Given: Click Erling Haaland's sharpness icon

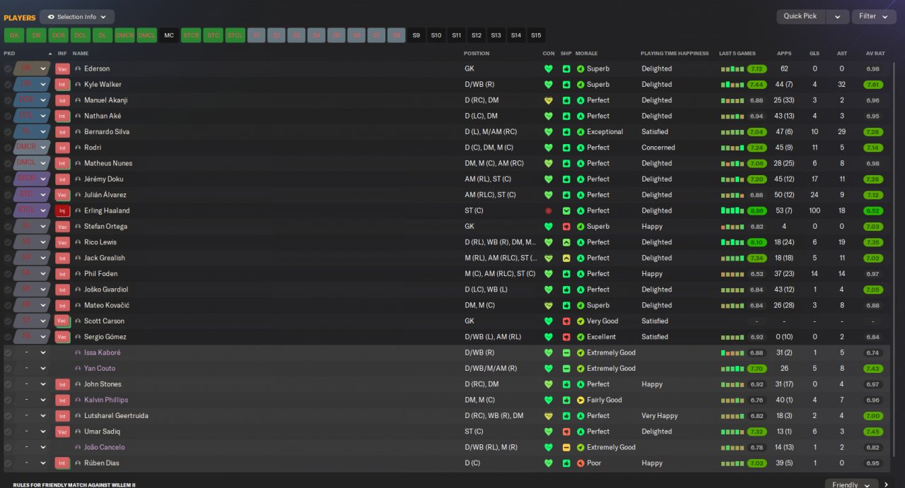Looking at the screenshot, I should pos(566,210).
